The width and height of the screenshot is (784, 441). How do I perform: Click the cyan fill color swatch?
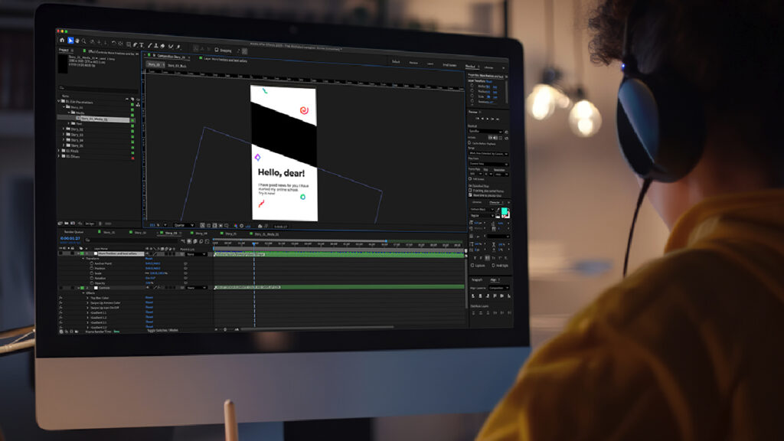point(505,211)
